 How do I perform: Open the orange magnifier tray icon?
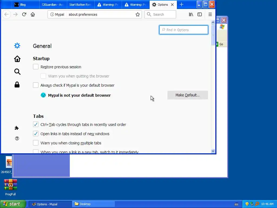coord(257,204)
